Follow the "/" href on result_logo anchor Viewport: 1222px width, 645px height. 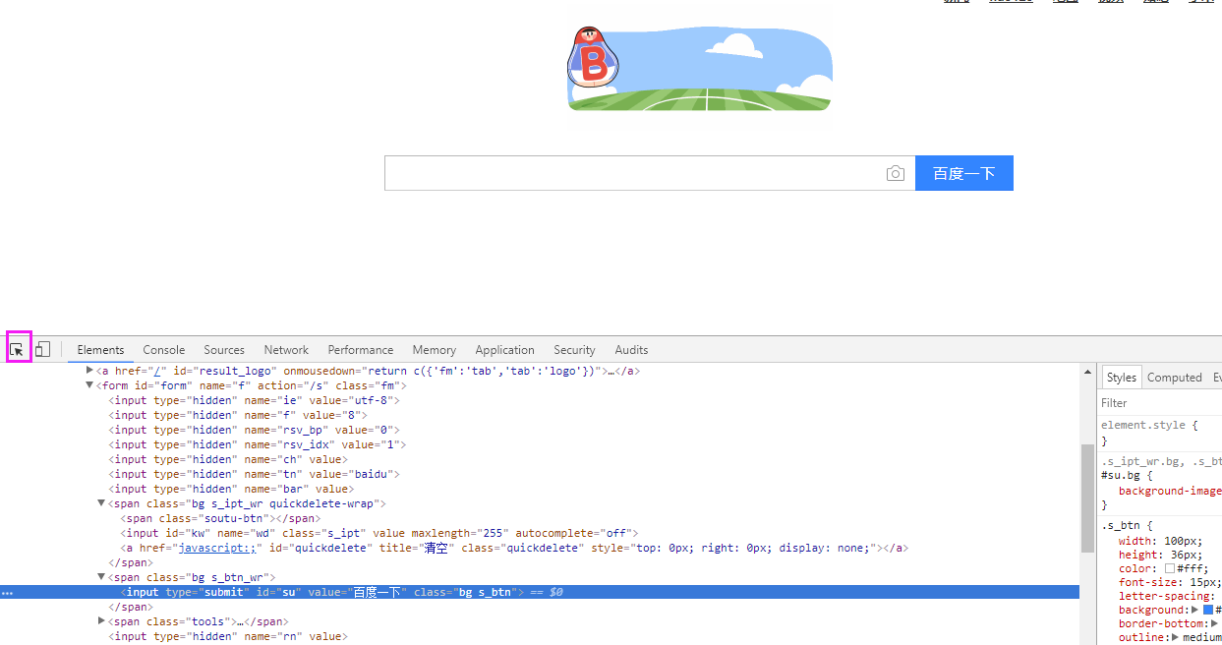[x=156, y=371]
